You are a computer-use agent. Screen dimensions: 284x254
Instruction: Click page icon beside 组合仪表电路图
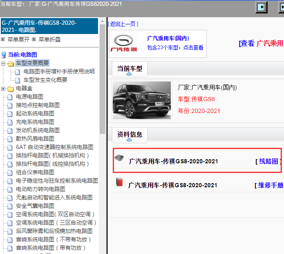coord(10,173)
